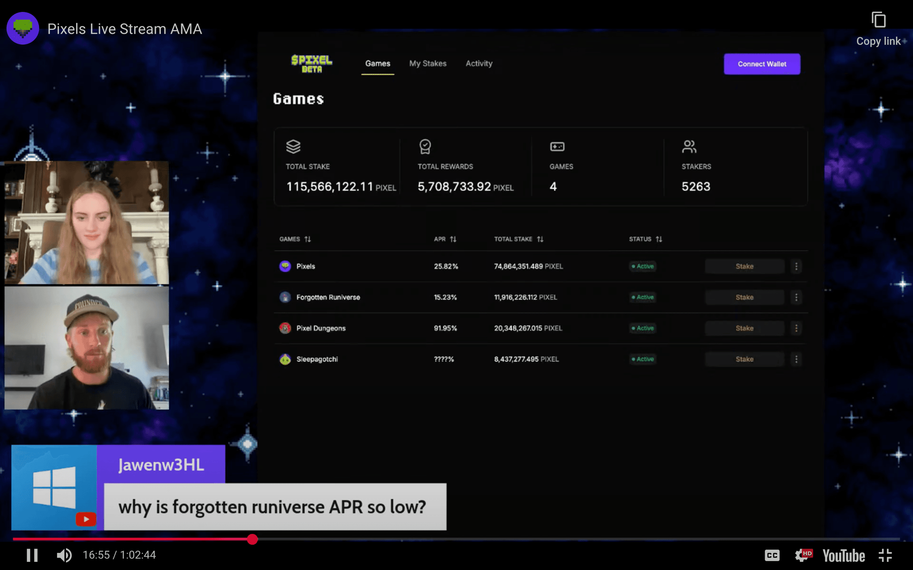This screenshot has width=913, height=570.
Task: Toggle closed captions on
Action: coord(772,555)
